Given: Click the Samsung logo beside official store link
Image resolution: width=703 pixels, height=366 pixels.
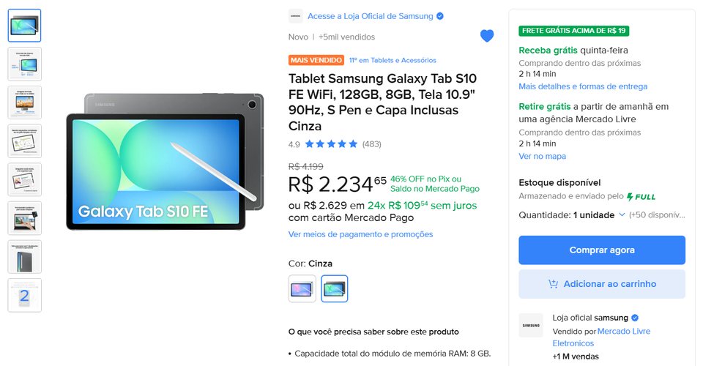Looking at the screenshot, I should tap(295, 16).
